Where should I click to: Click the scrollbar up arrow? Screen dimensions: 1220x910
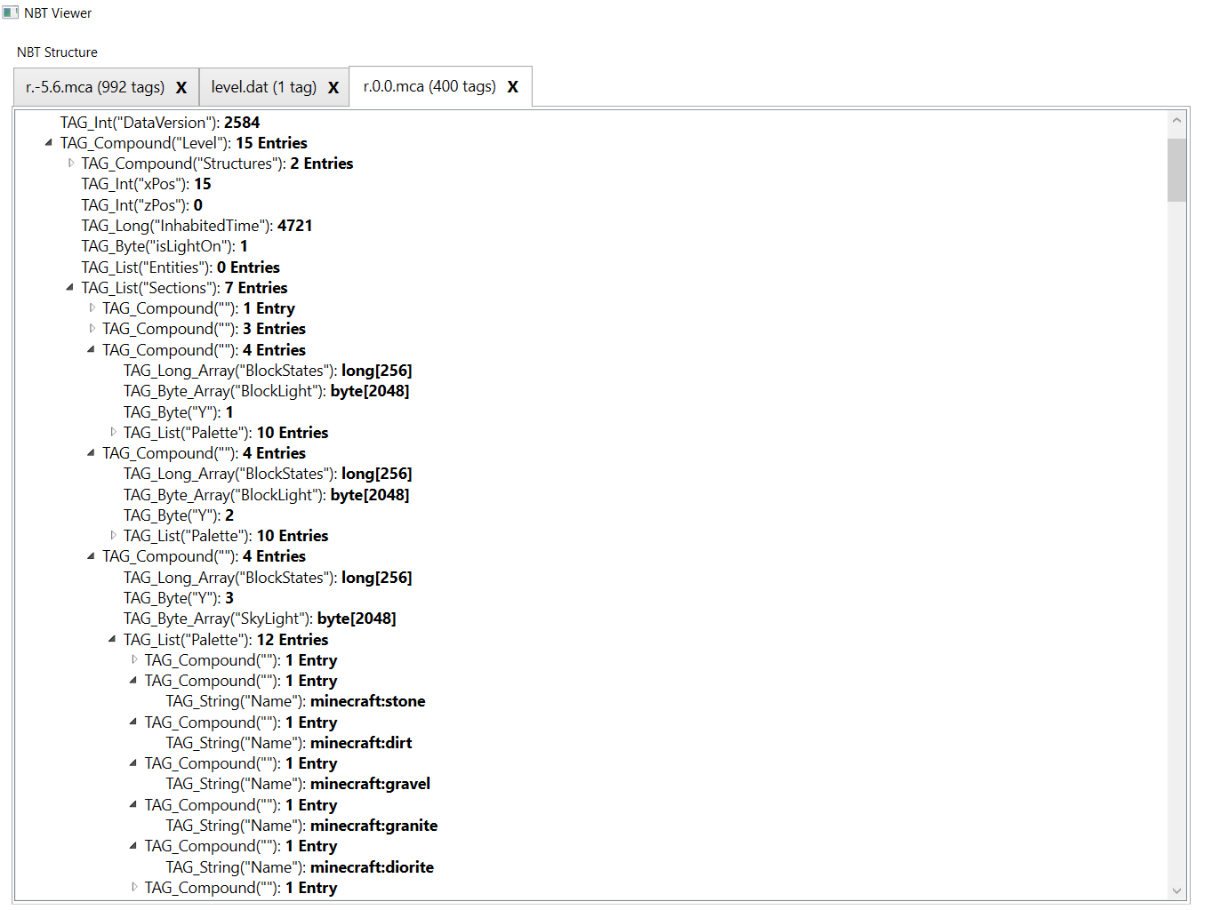[x=1176, y=121]
